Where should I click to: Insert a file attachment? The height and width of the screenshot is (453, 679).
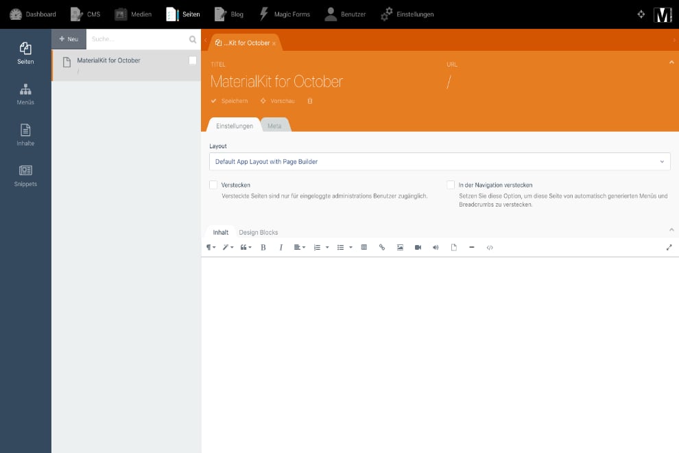(454, 248)
